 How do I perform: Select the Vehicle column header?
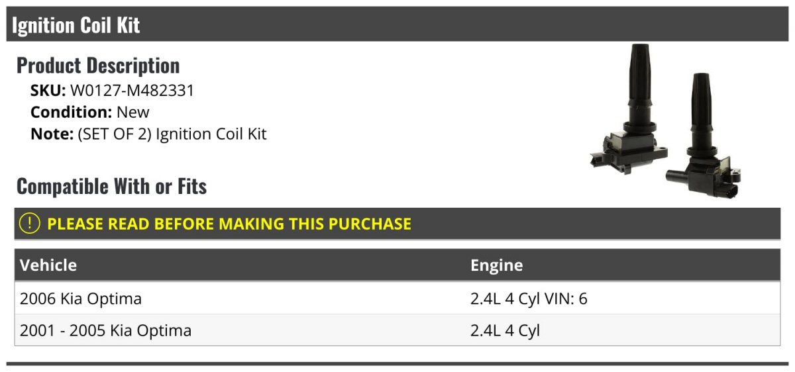pos(48,265)
